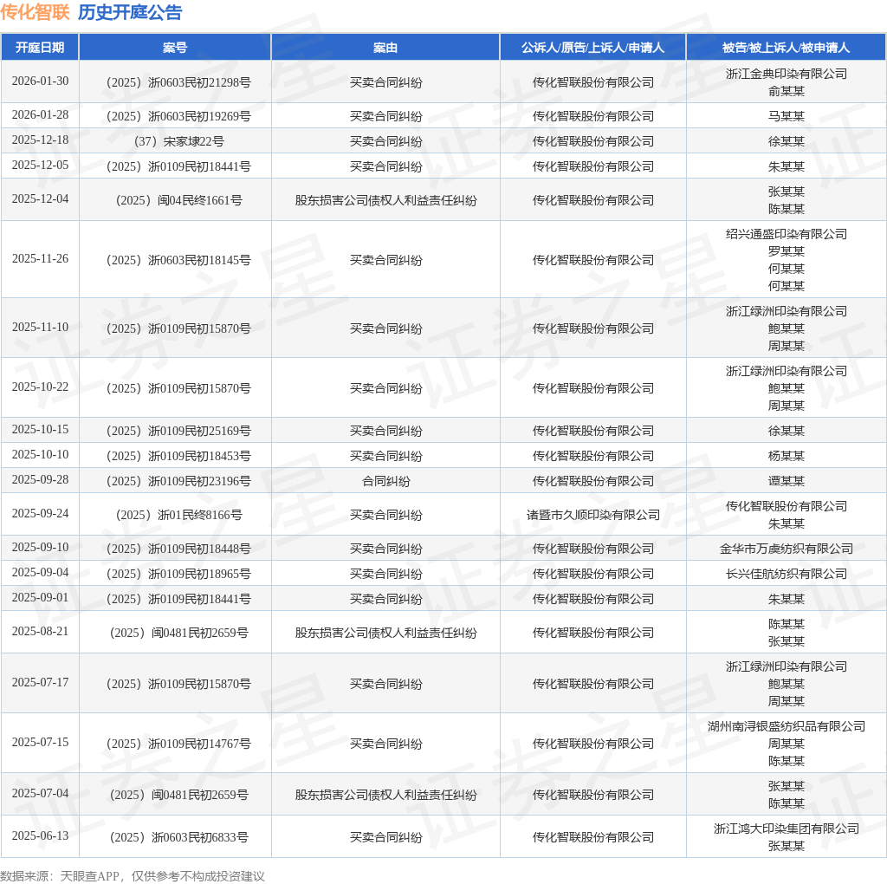Select date cell 2025-10-15
This screenshot has height=884, width=887.
click(40, 430)
